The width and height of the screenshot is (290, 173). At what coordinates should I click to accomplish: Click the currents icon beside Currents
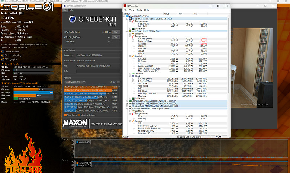tap(133, 74)
